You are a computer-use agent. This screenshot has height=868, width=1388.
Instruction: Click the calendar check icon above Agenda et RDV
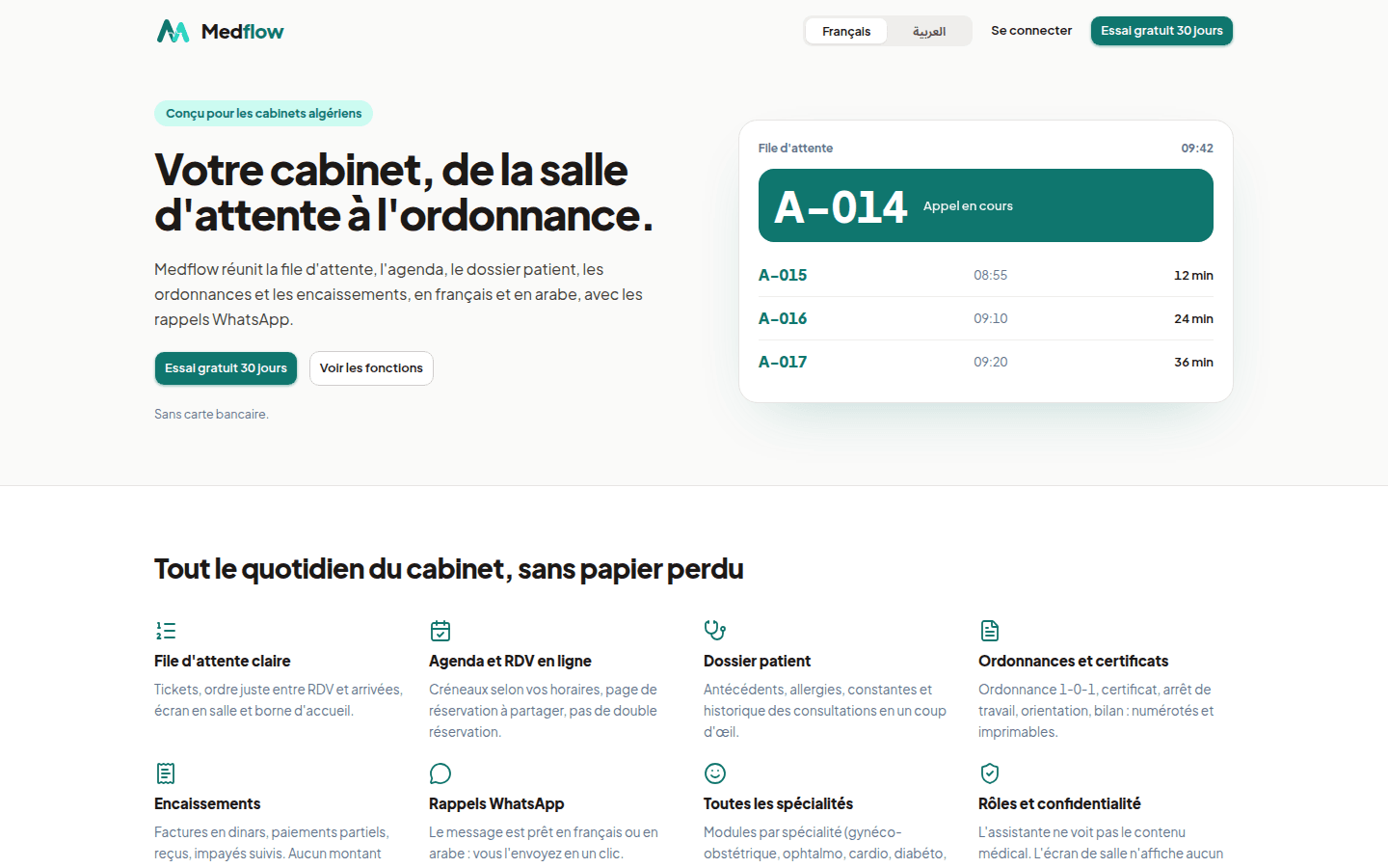[x=440, y=631]
